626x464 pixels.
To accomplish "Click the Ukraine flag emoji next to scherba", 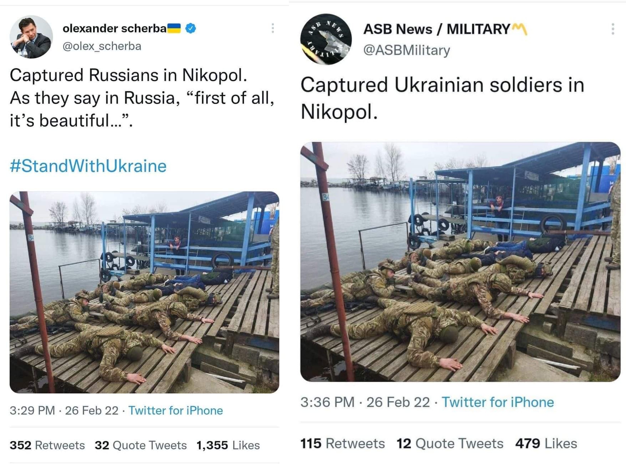I will tap(174, 28).
